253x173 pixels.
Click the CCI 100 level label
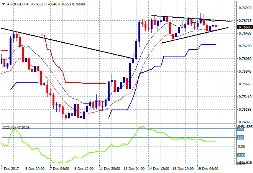click(241, 138)
